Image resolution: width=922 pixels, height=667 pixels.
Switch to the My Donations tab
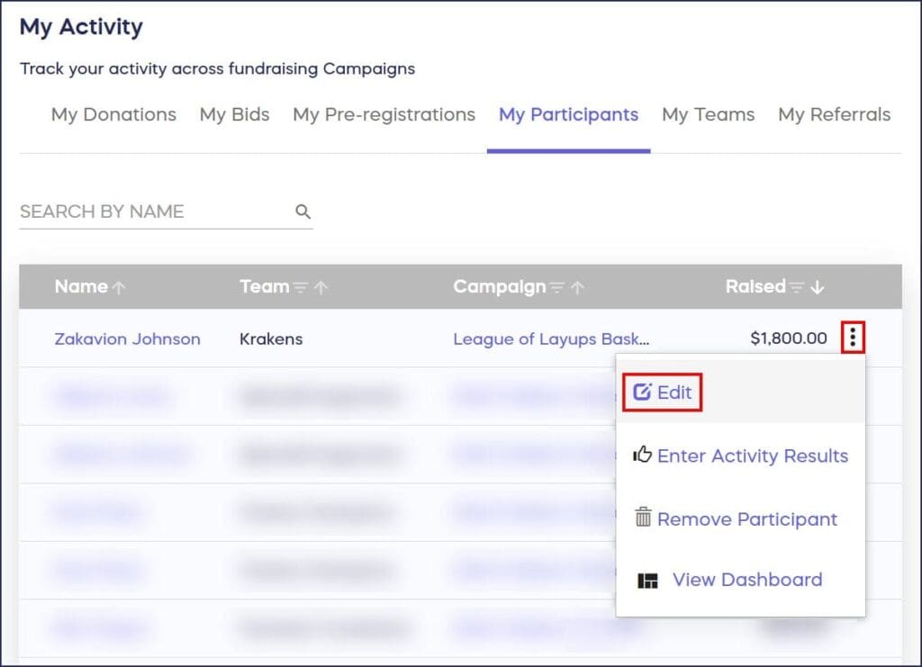(x=113, y=115)
